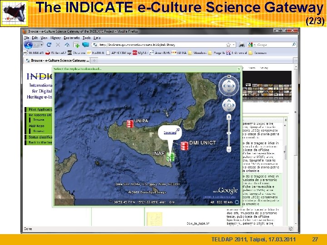
Task: Click the 014_la_lupa file name
Action: [198, 224]
